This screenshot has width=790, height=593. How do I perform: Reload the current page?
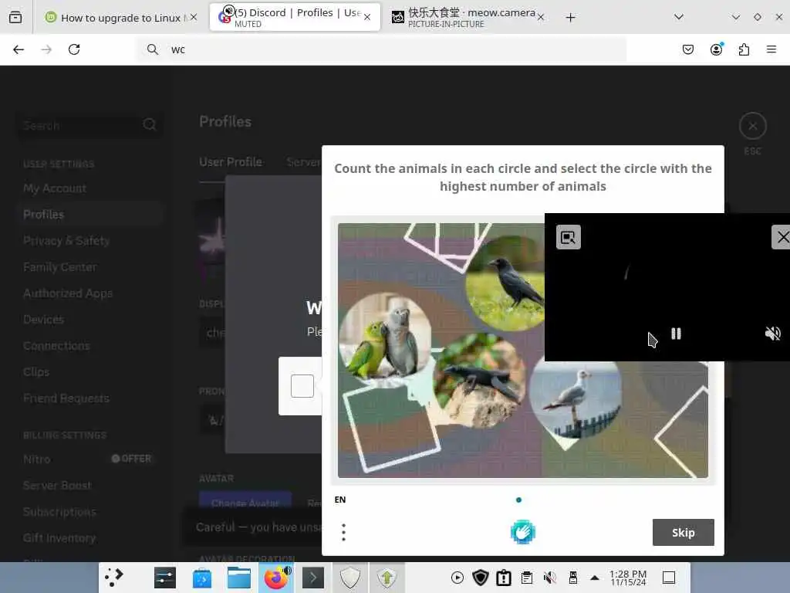click(74, 49)
